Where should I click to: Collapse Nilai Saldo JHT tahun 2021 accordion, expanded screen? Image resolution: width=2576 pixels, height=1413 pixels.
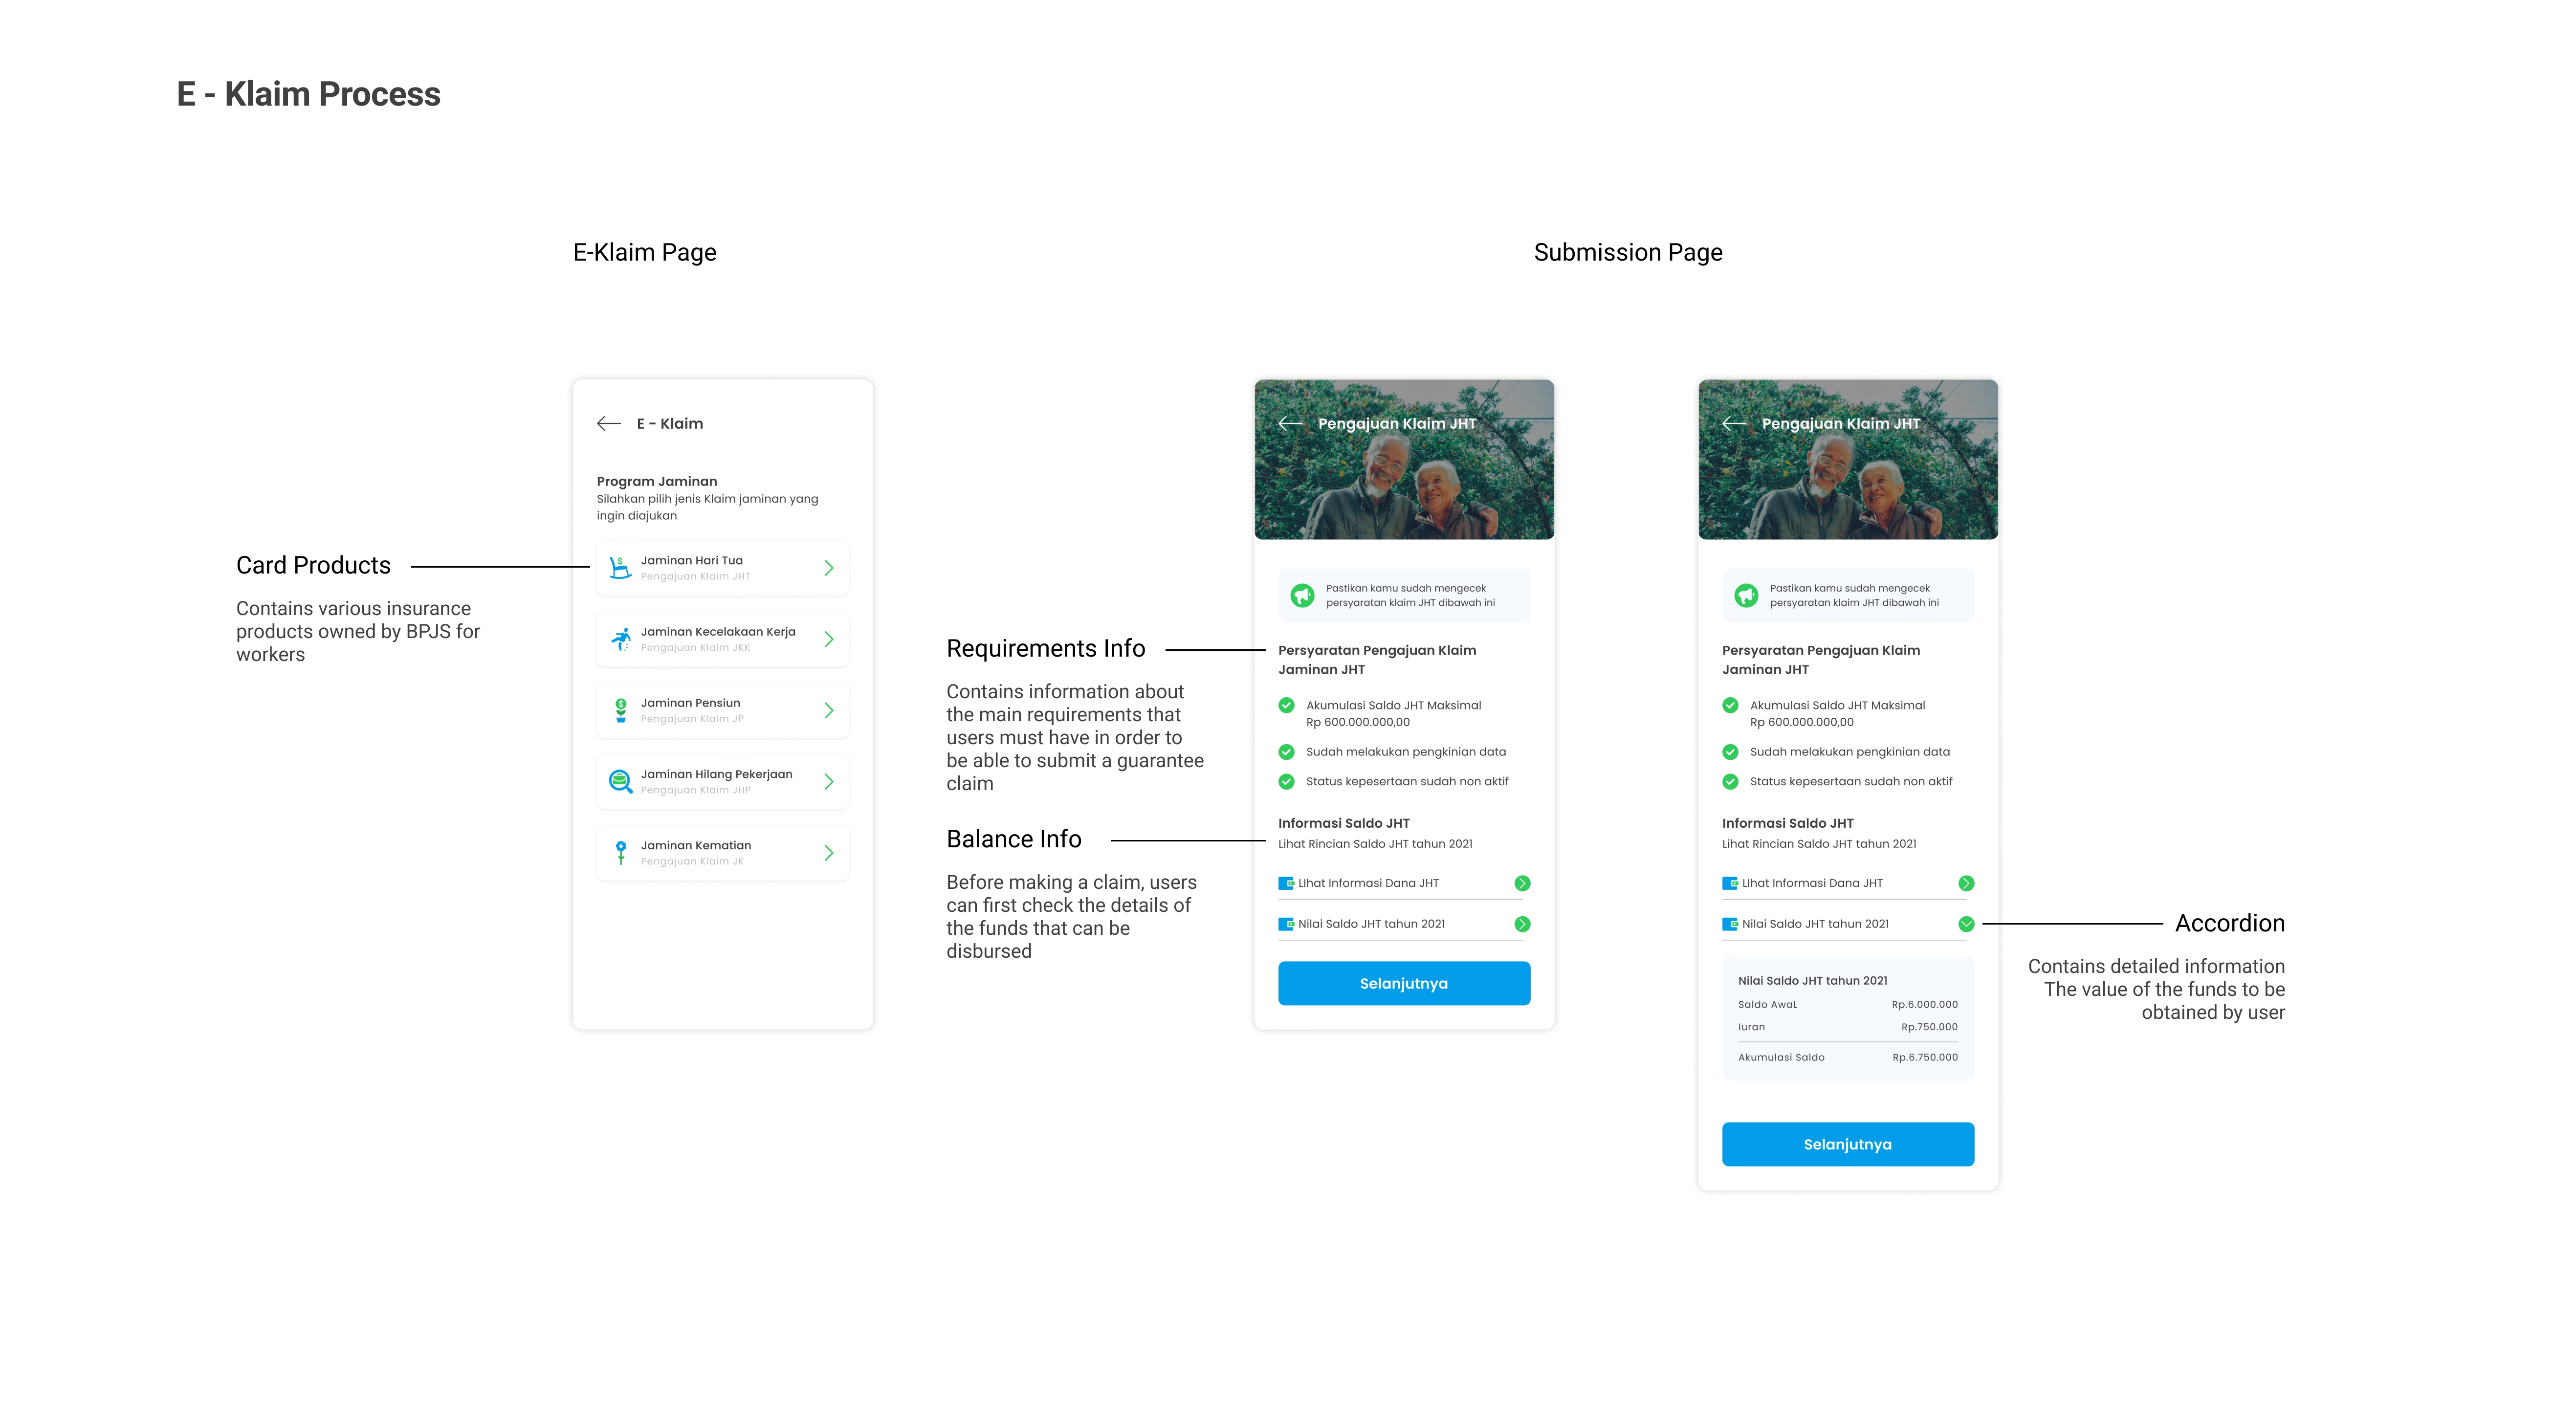pyautogui.click(x=1967, y=924)
